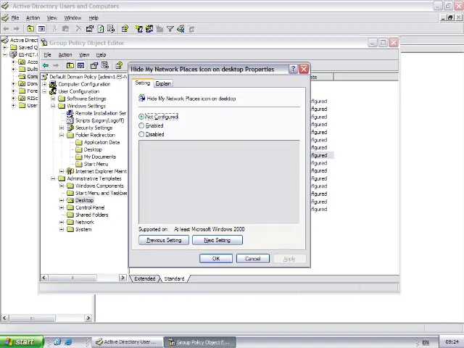Image resolution: width=464 pixels, height=348 pixels.
Task: Select the My Documents redirection folder
Action: [x=100, y=157]
